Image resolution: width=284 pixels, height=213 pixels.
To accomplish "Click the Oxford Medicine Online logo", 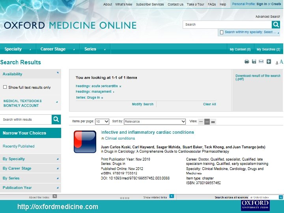I will [x=70, y=25].
